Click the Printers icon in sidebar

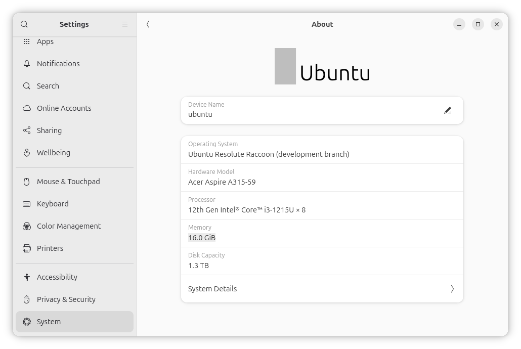pos(27,248)
